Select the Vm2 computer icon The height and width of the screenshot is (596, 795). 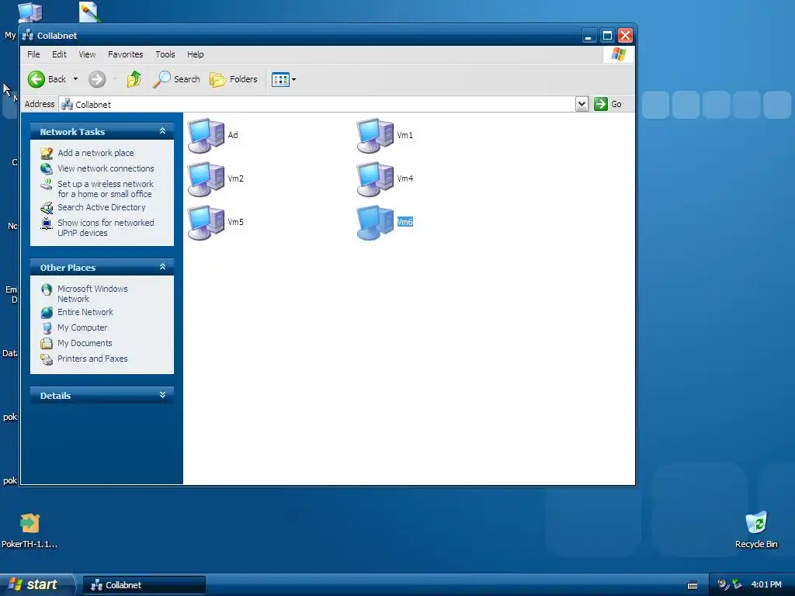(206, 179)
